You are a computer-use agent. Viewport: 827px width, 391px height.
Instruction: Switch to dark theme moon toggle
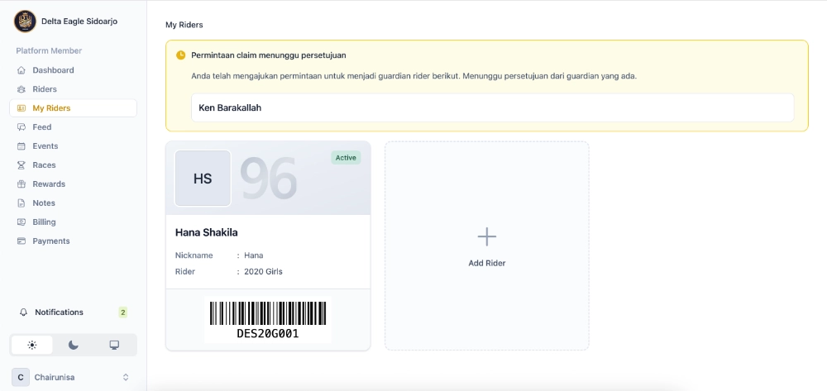pos(74,346)
